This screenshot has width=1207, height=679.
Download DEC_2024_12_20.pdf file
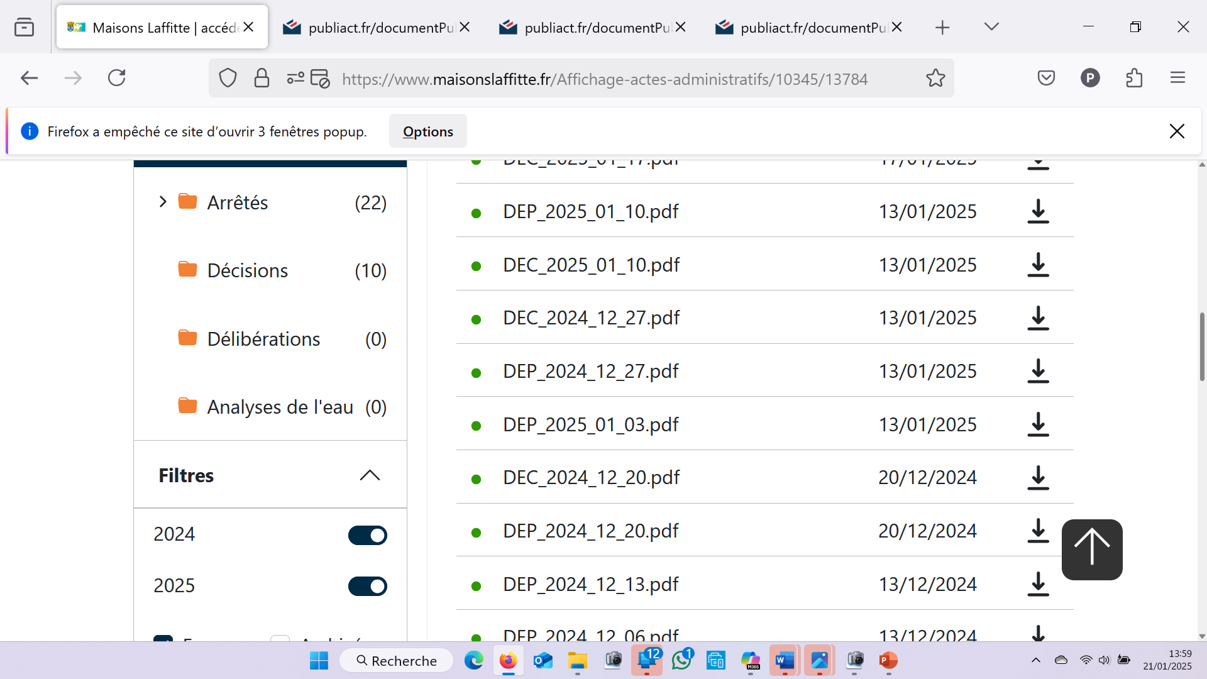(x=1038, y=478)
